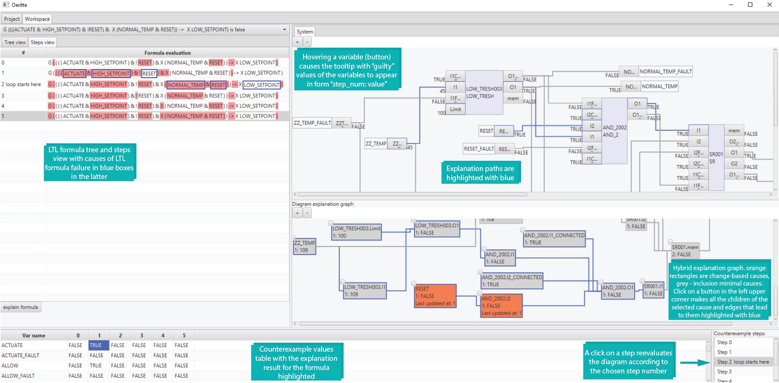
Task: Click plus in Diagram explanation graph
Action: [297, 213]
